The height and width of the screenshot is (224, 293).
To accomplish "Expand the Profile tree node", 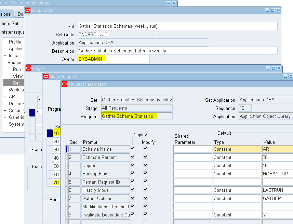I will click(x=5, y=42).
